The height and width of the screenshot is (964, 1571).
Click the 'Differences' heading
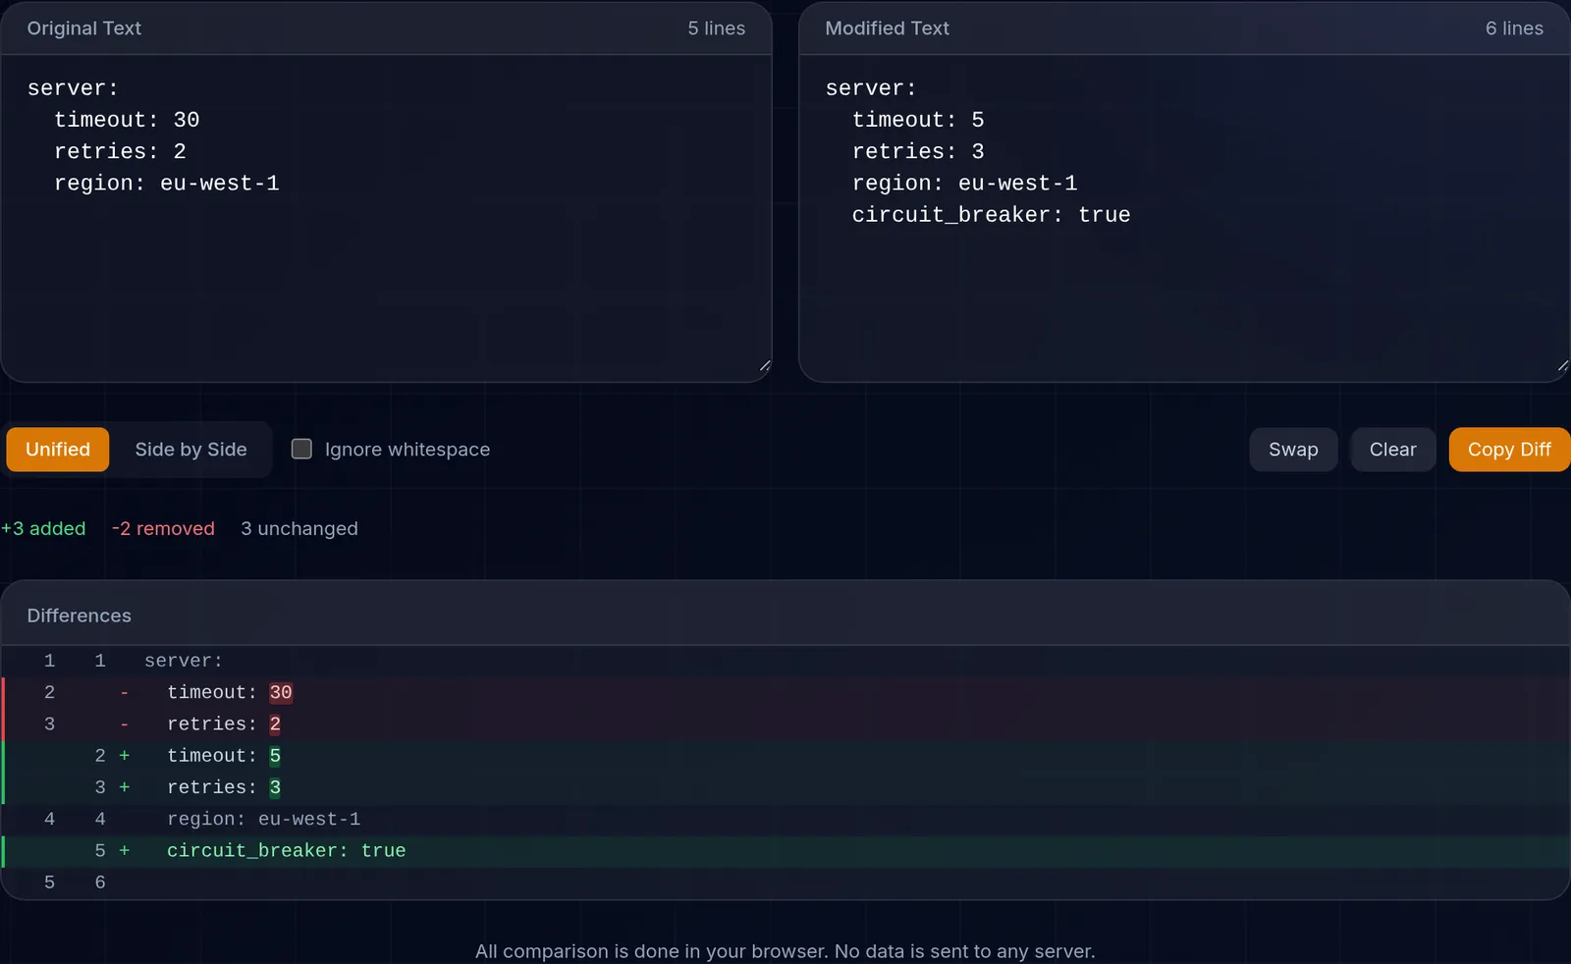[x=79, y=616]
